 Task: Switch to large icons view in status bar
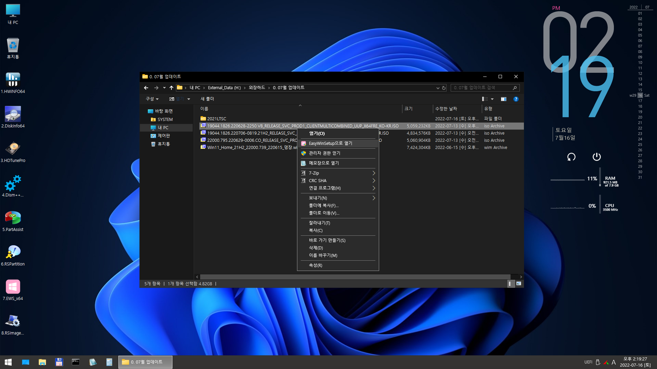coord(519,284)
